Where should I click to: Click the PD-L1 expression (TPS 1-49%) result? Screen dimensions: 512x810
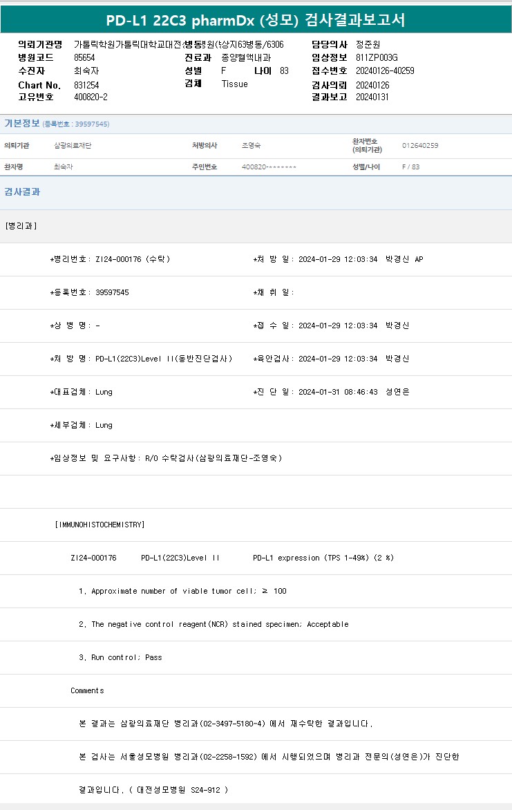(323, 558)
